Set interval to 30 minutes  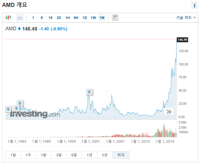click(59, 18)
